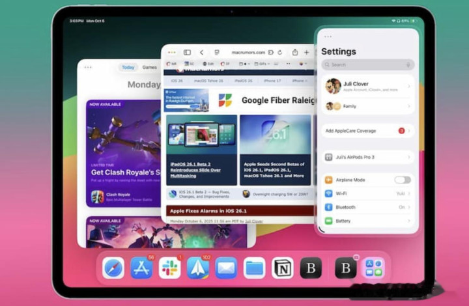Image resolution: width=469 pixels, height=306 pixels.
Task: Open the iPhone 17 section on MacRumors
Action: click(272, 81)
